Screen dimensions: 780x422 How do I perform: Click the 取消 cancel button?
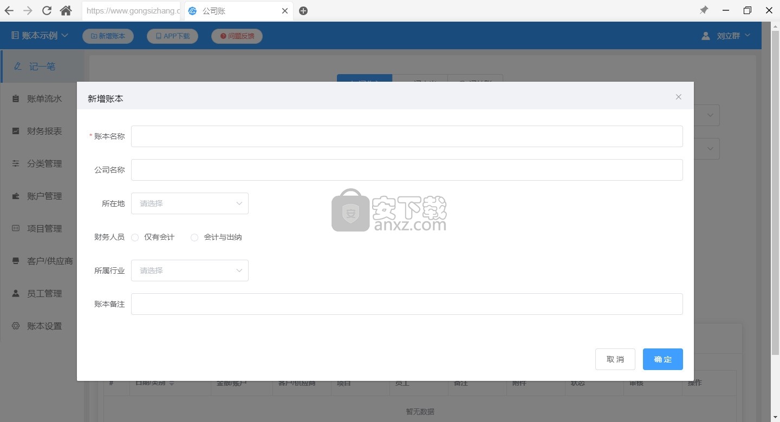(x=615, y=359)
